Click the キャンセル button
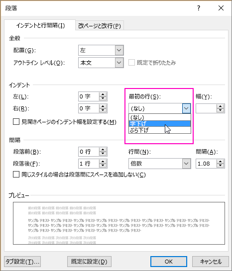 click(x=211, y=262)
